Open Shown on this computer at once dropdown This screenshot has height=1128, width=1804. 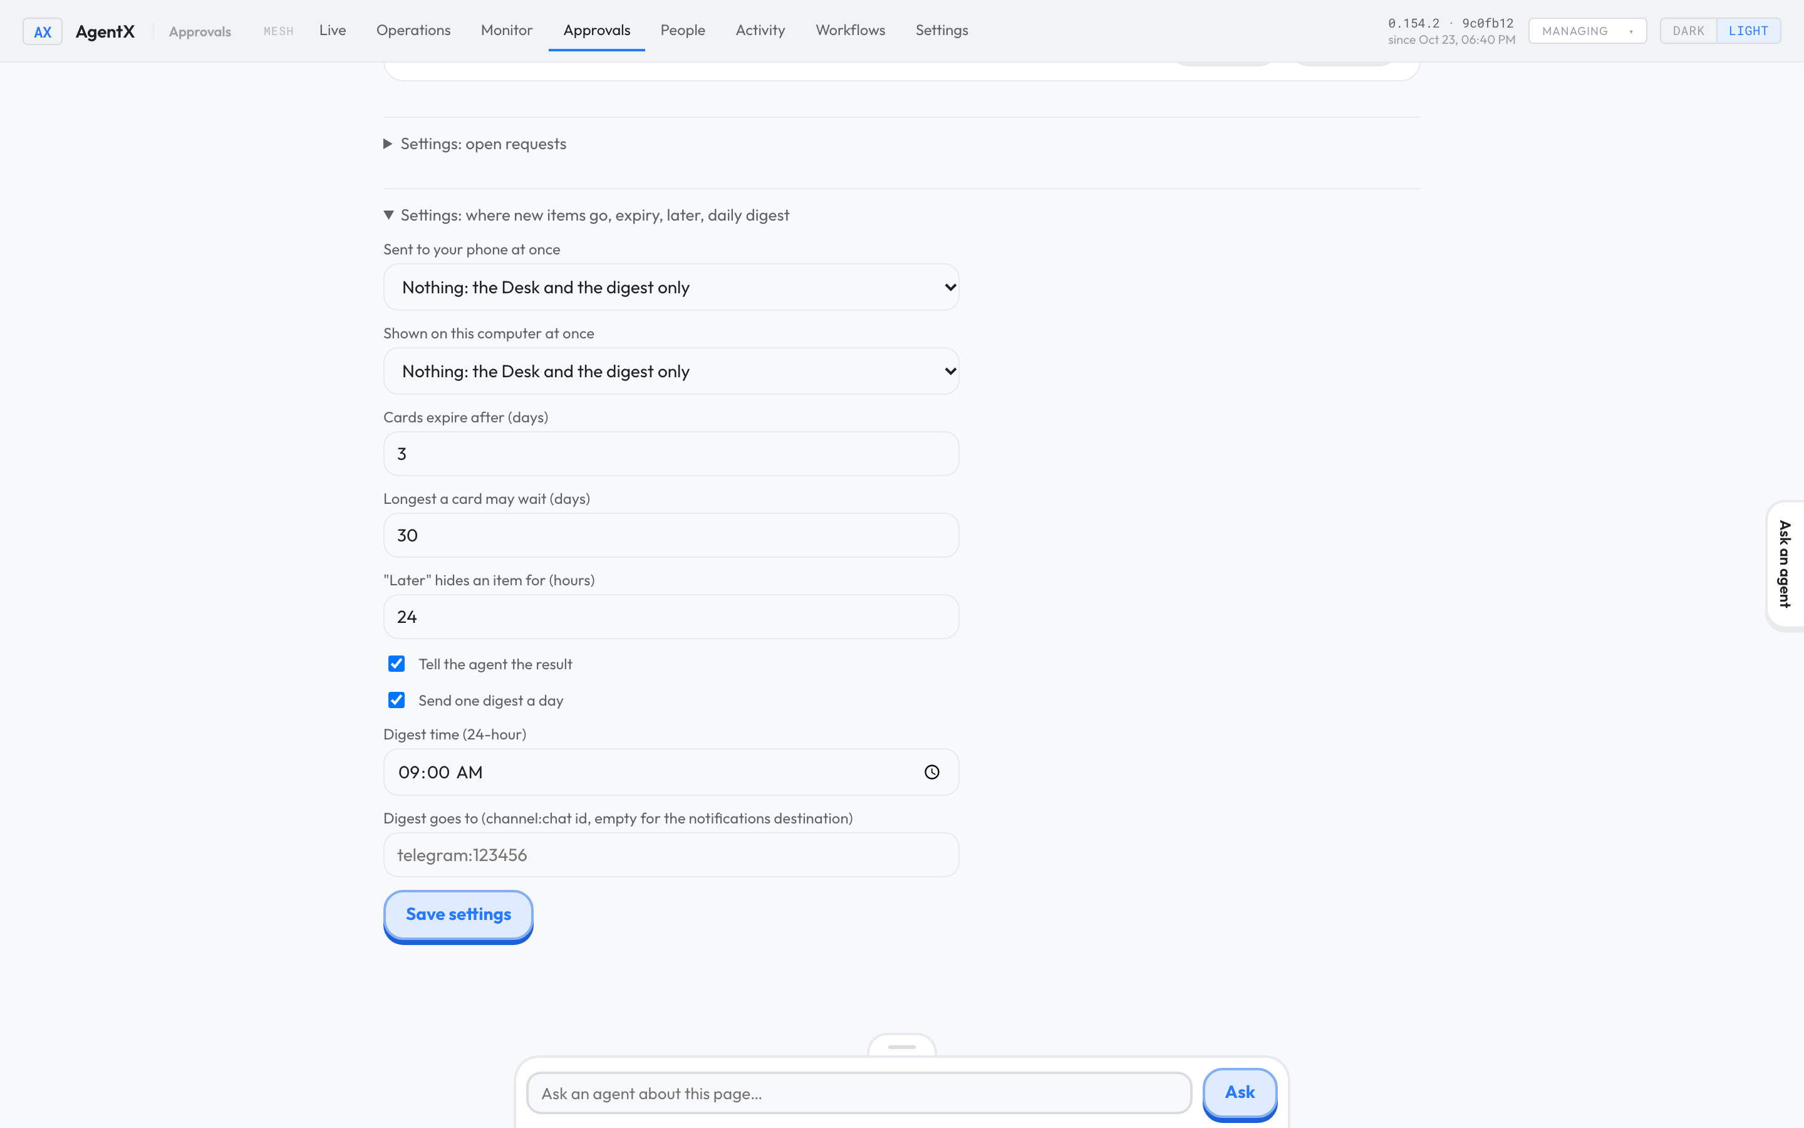[x=671, y=371]
